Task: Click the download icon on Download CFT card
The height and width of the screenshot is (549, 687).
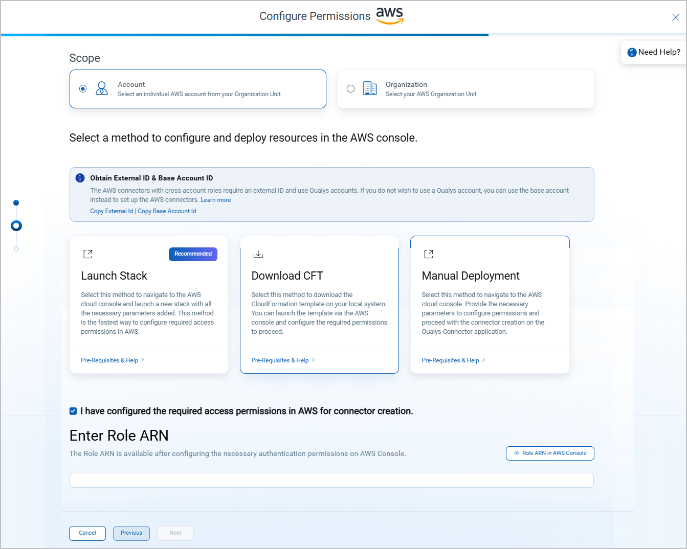Action: point(258,254)
